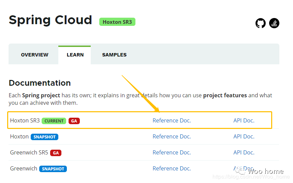Screen dimensions: 293x183
Task: Open the Stack Overflow icon
Action: 274,23
